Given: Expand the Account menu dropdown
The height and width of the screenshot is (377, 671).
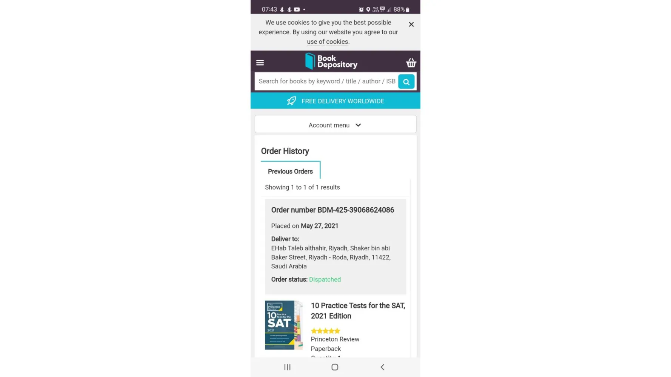Looking at the screenshot, I should click(x=335, y=124).
